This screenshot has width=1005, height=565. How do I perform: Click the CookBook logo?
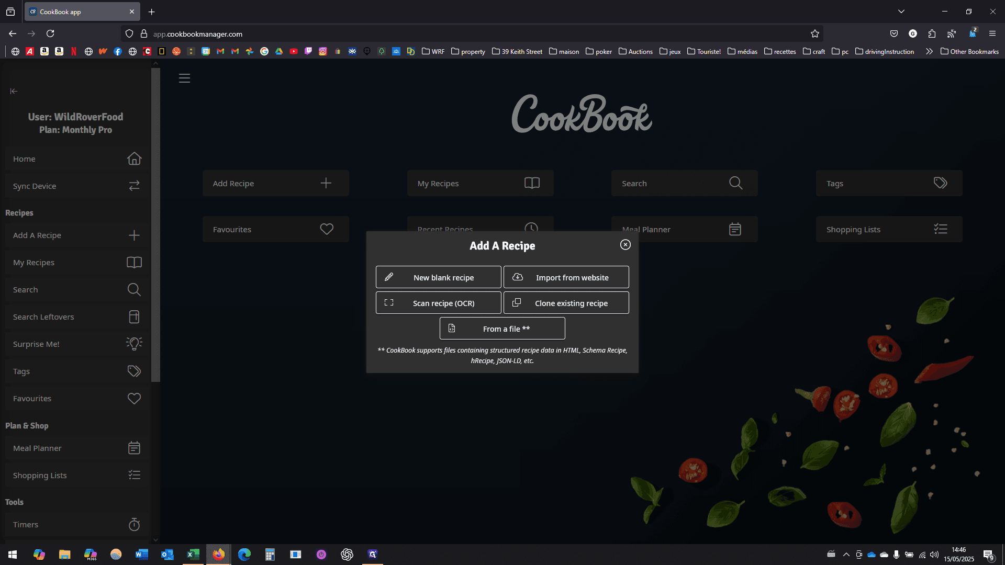point(582,114)
